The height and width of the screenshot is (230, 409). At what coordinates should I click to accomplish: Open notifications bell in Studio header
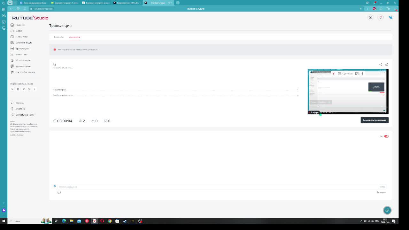click(380, 18)
